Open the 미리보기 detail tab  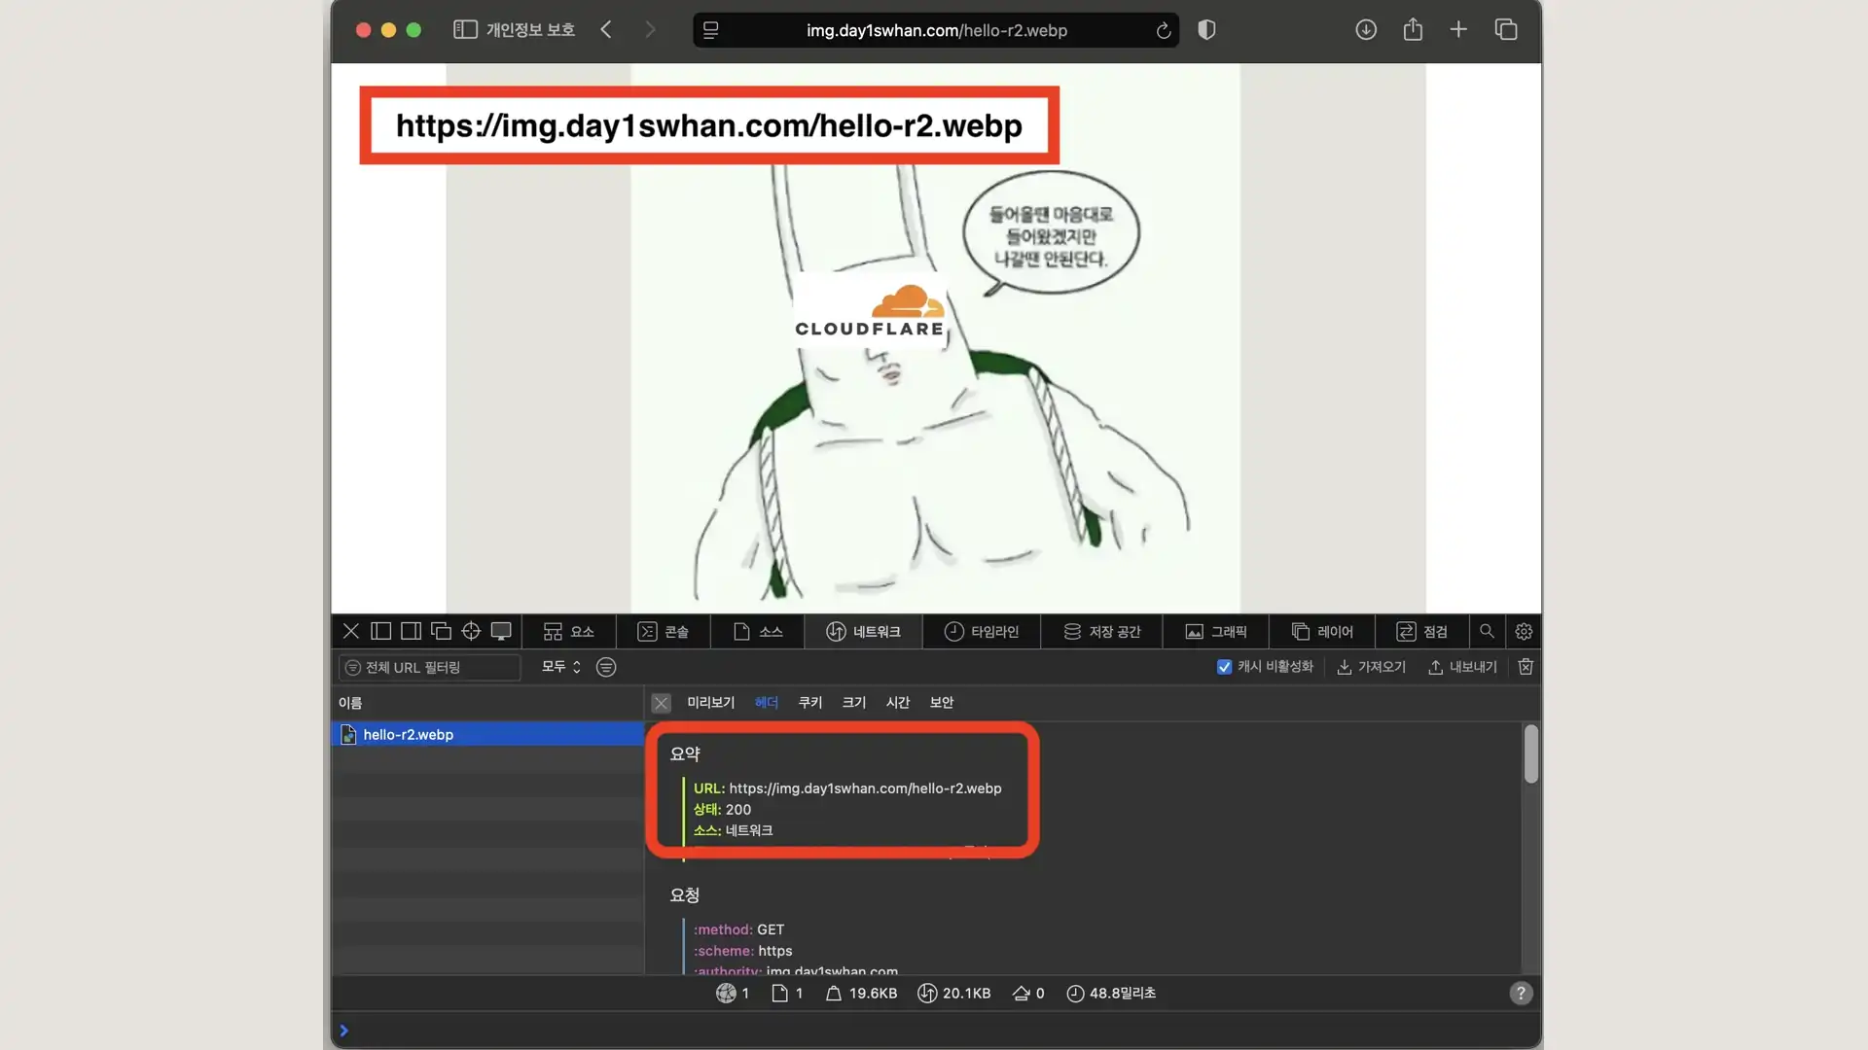[x=711, y=702]
